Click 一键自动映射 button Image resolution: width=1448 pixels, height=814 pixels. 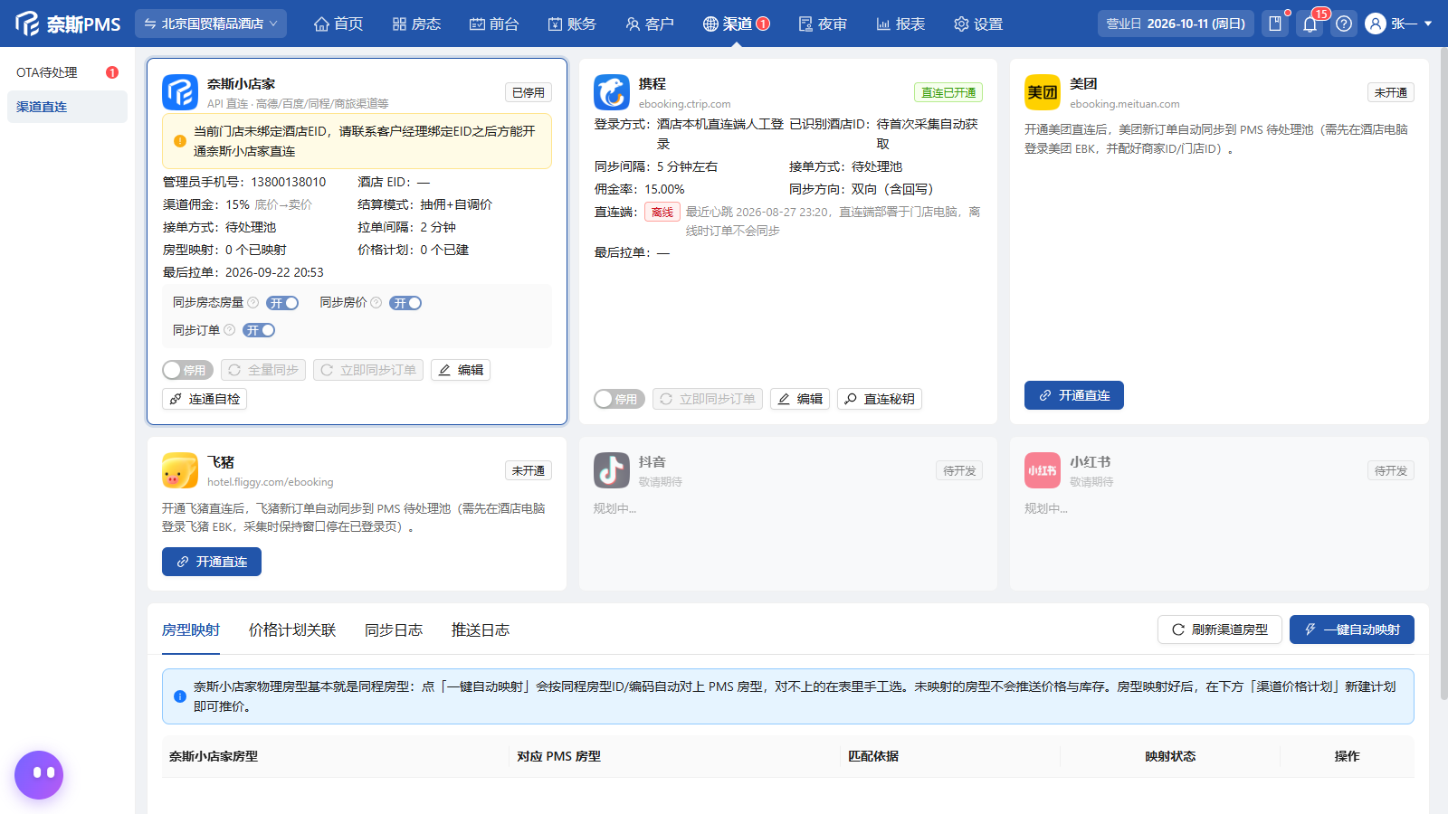(1352, 629)
